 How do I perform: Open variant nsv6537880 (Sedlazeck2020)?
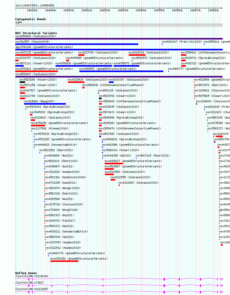tap(119, 134)
